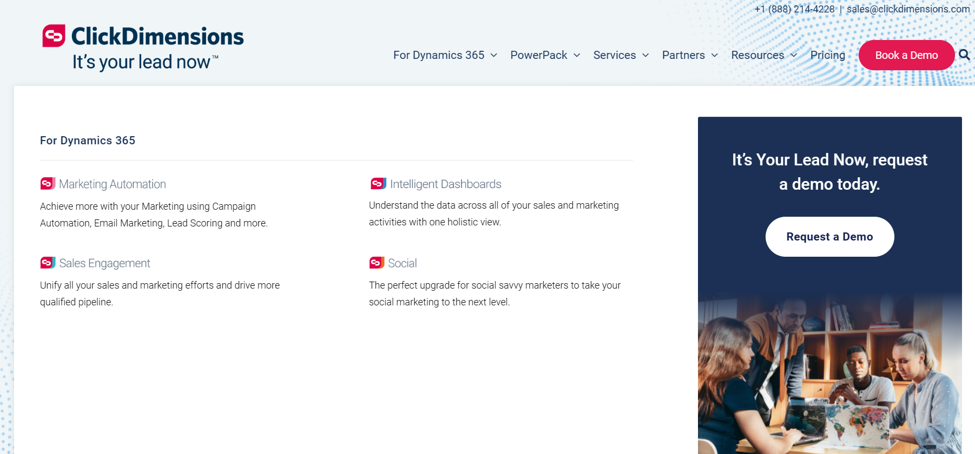
Task: Open the Resources menu item
Action: click(x=757, y=55)
